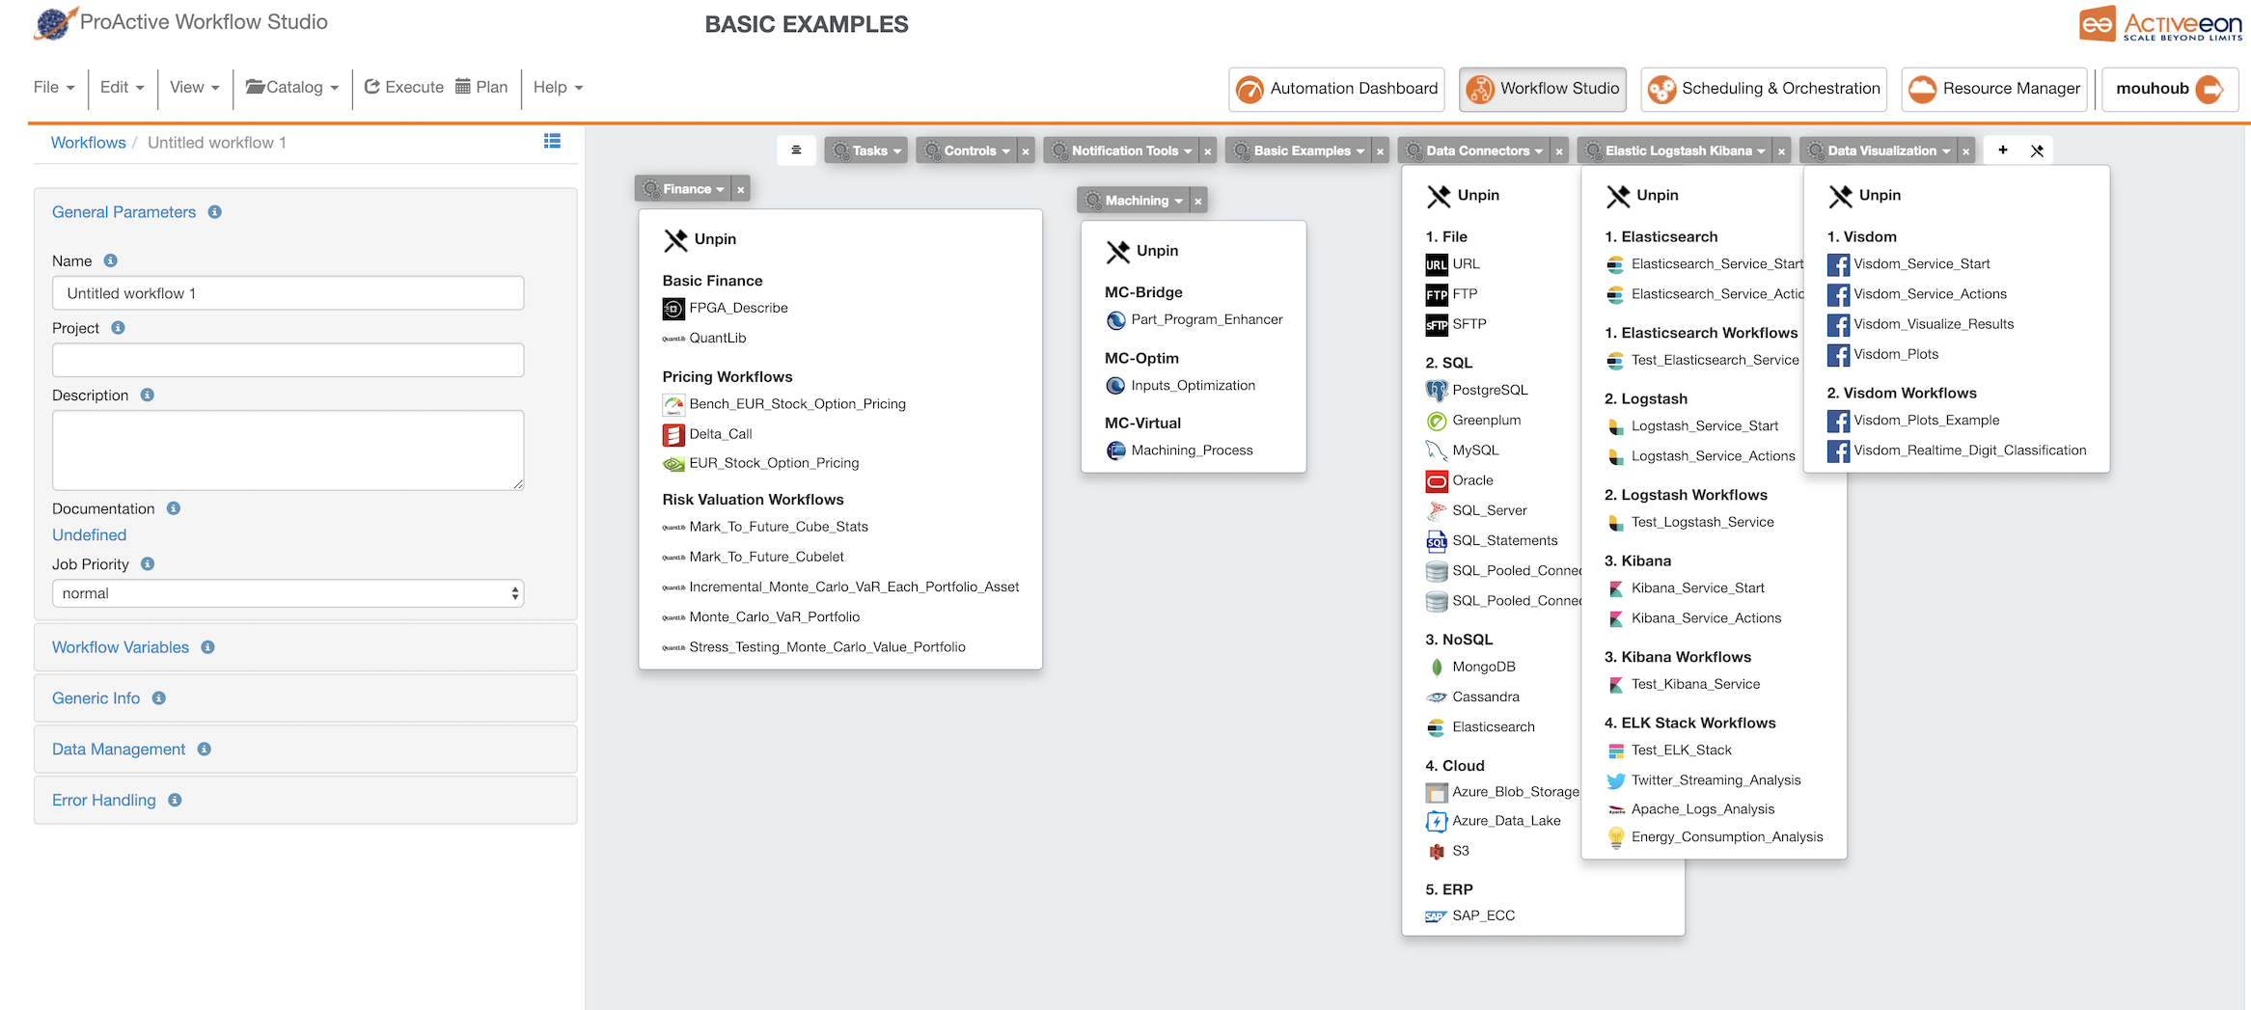Image resolution: width=2251 pixels, height=1010 pixels.
Task: Open the Basic Examples palette dropdown
Action: click(1298, 150)
